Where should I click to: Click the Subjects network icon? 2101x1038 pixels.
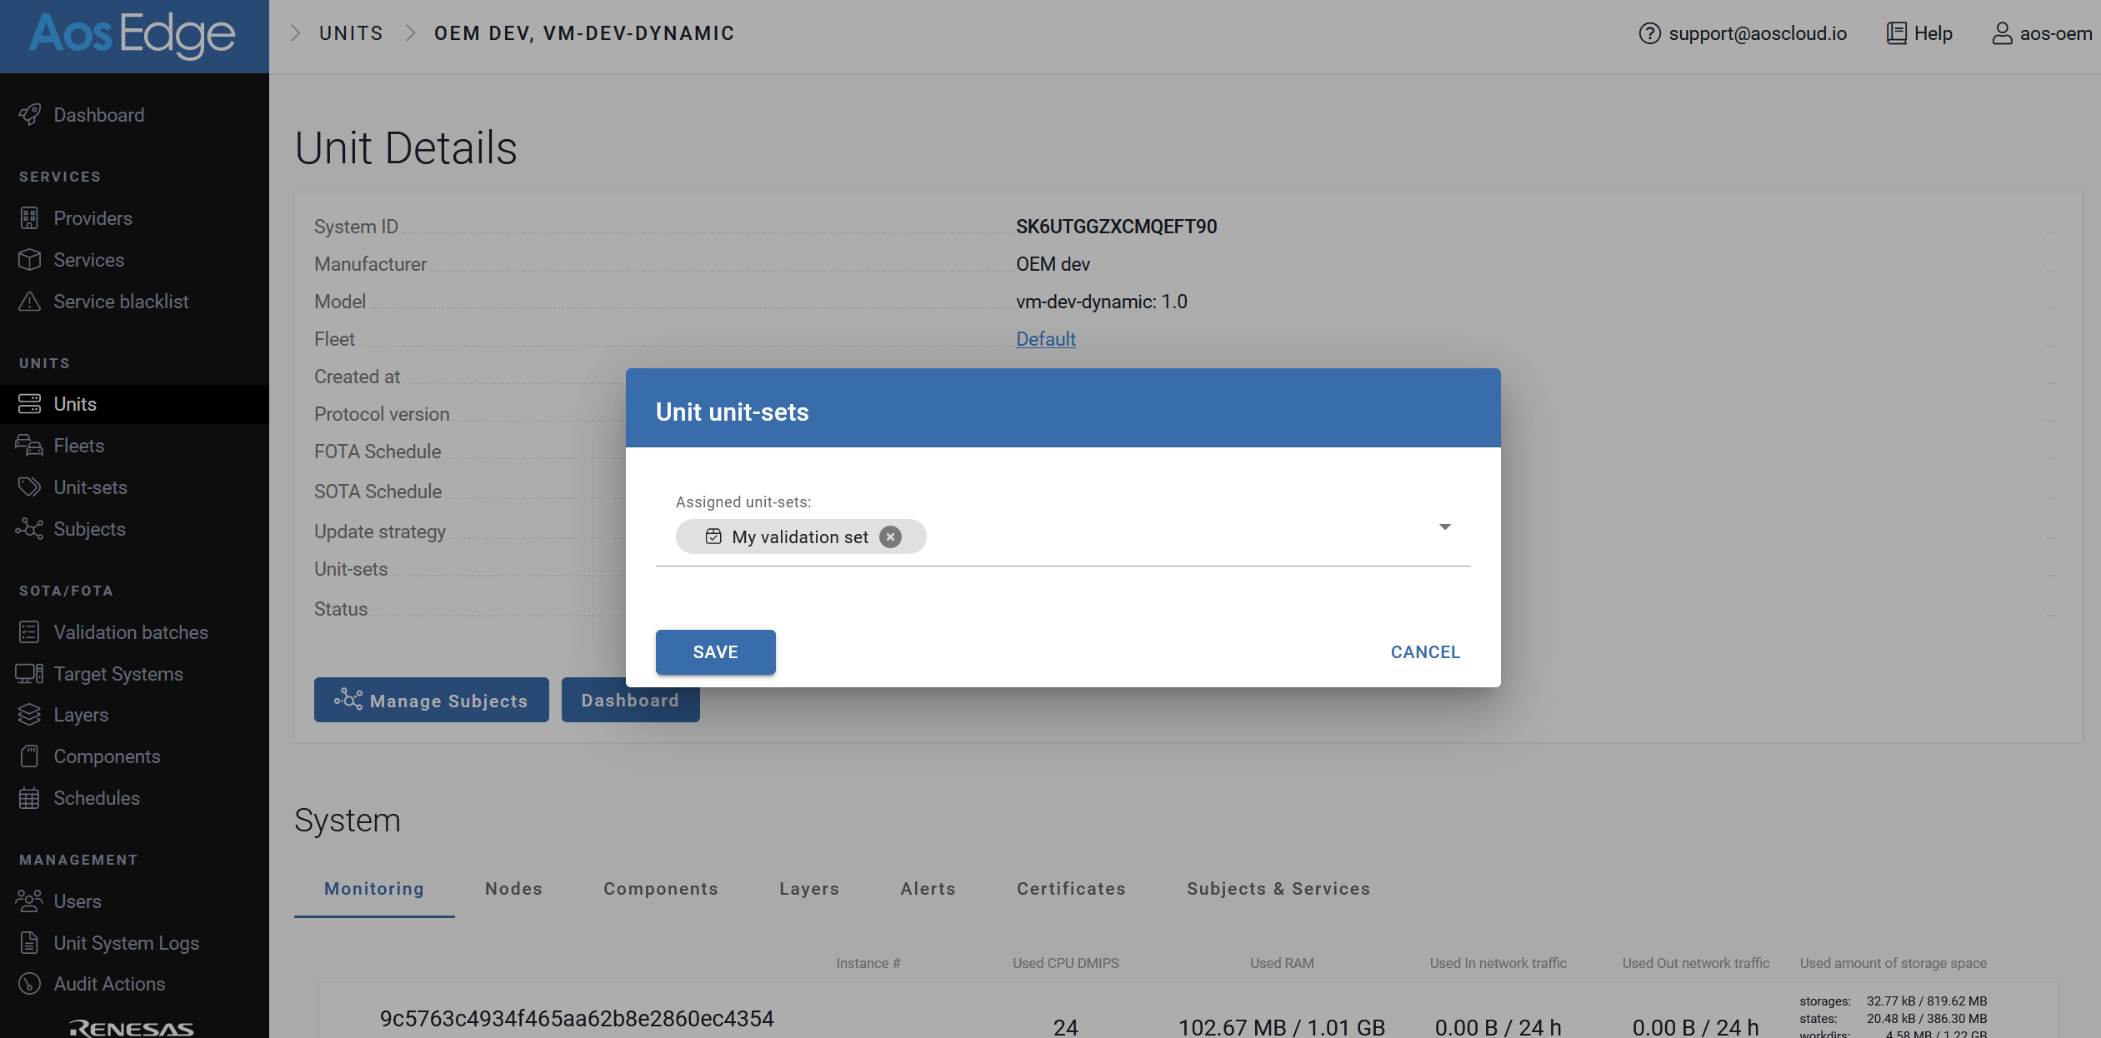coord(30,529)
